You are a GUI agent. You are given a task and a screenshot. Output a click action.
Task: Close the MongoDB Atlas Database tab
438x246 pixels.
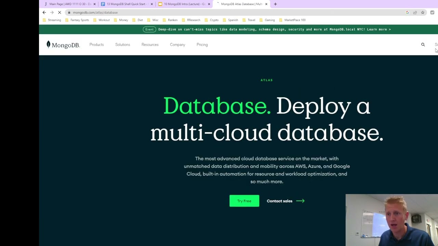(x=266, y=4)
